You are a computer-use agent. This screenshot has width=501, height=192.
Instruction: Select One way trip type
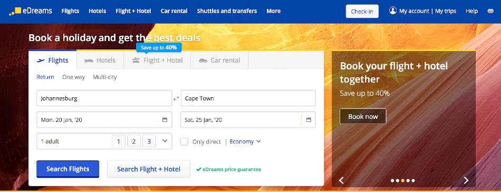click(73, 77)
